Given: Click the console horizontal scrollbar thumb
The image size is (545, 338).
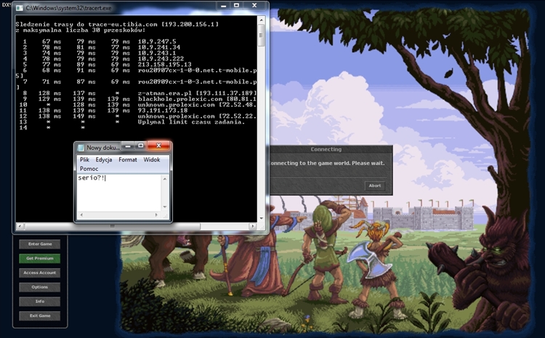Looking at the screenshot, I should (x=112, y=226).
